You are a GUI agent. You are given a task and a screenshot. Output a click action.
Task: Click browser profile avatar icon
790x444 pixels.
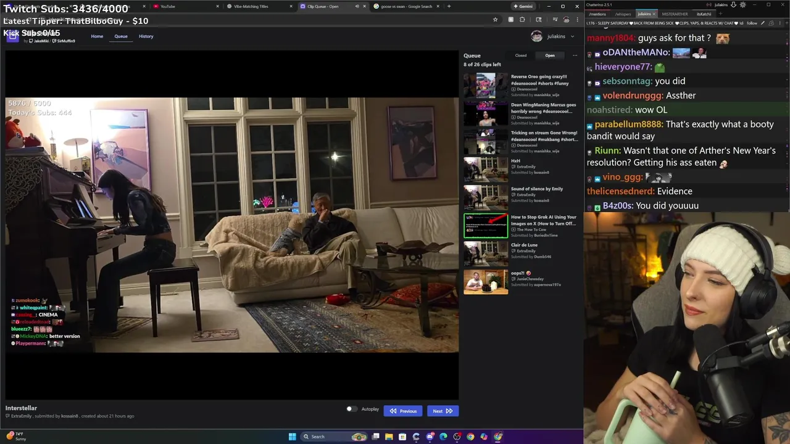tap(566, 20)
